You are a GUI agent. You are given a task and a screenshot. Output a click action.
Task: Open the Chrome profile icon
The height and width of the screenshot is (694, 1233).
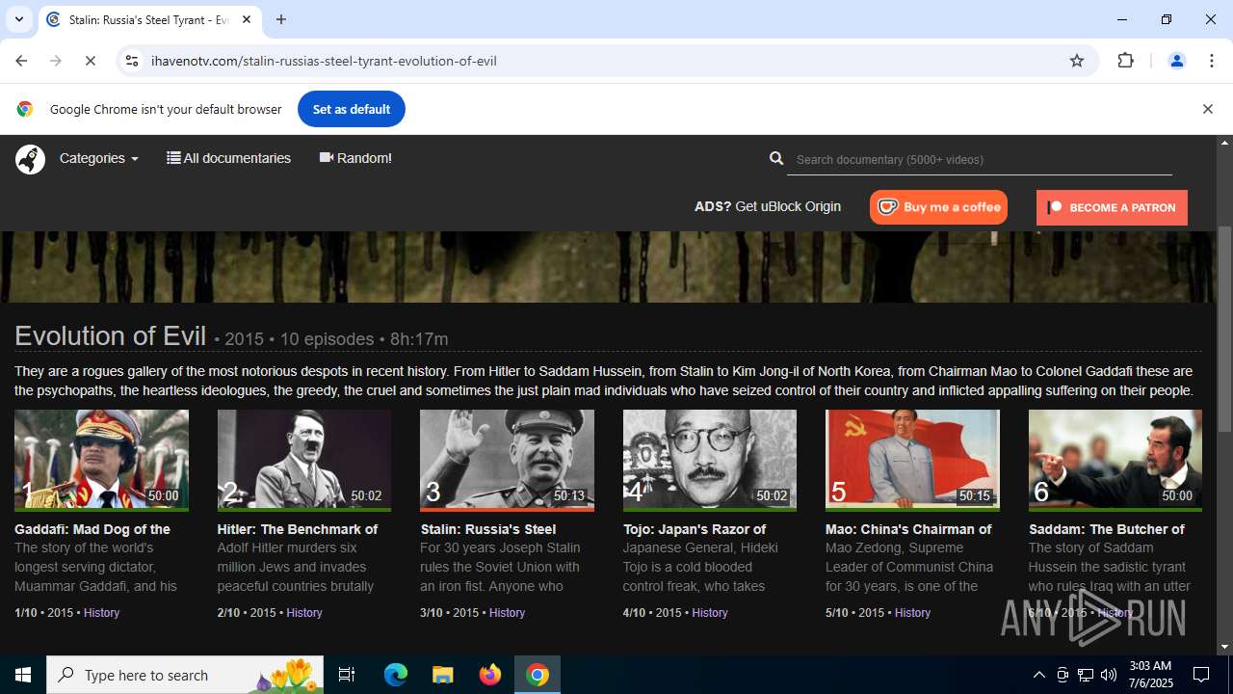tap(1176, 61)
